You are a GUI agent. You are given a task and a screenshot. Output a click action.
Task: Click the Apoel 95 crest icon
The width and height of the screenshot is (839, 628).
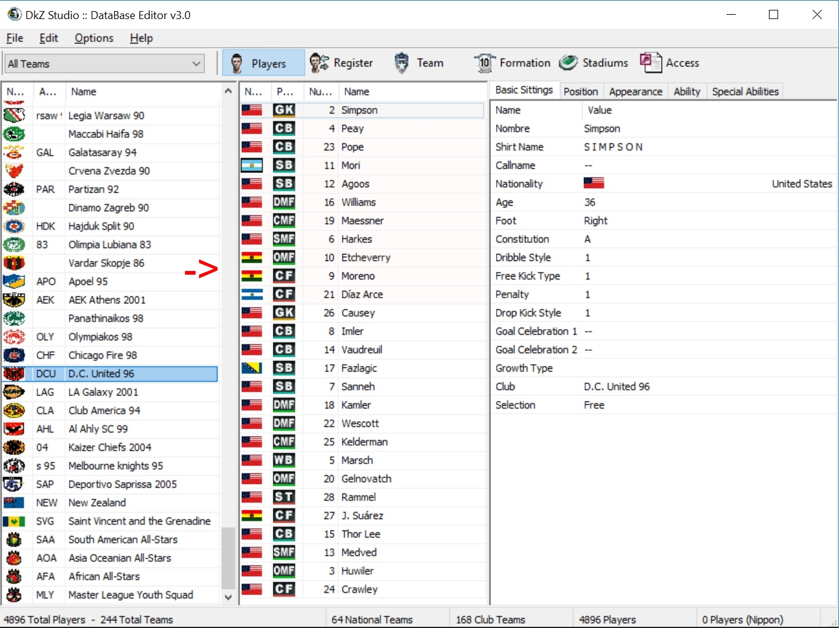point(14,281)
